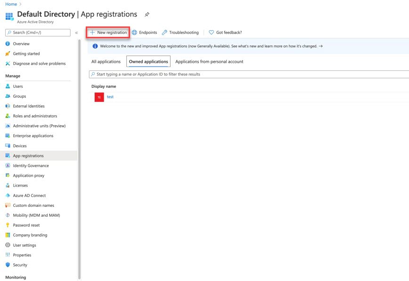The width and height of the screenshot is (409, 281).
Task: Click the Azure AD Connect diamond icon
Action: (x=8, y=195)
